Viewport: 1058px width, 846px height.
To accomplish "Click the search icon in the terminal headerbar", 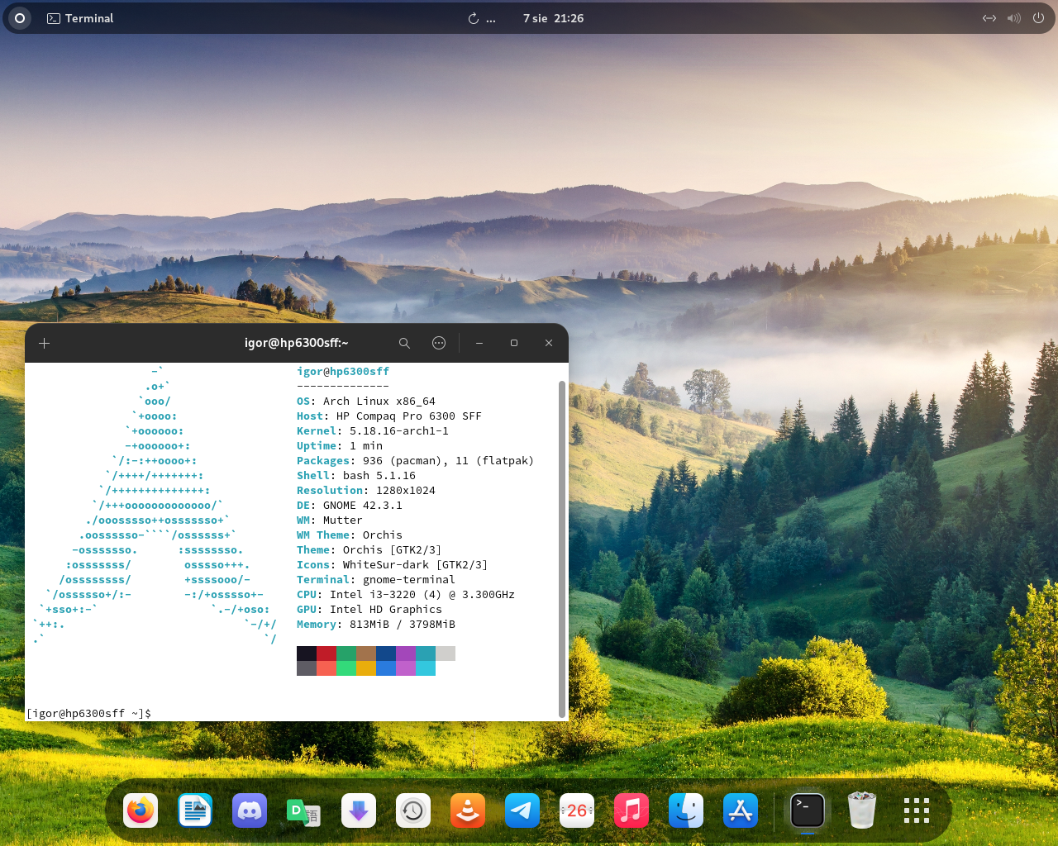I will (x=404, y=343).
